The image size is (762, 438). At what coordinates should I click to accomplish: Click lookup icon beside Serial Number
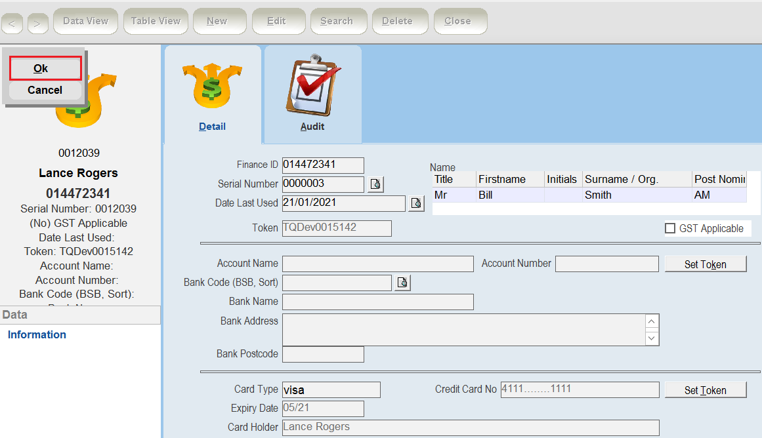pos(375,184)
